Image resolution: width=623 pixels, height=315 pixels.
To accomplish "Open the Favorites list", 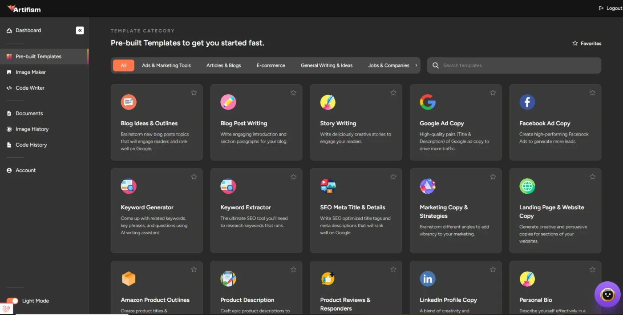I will [587, 44].
